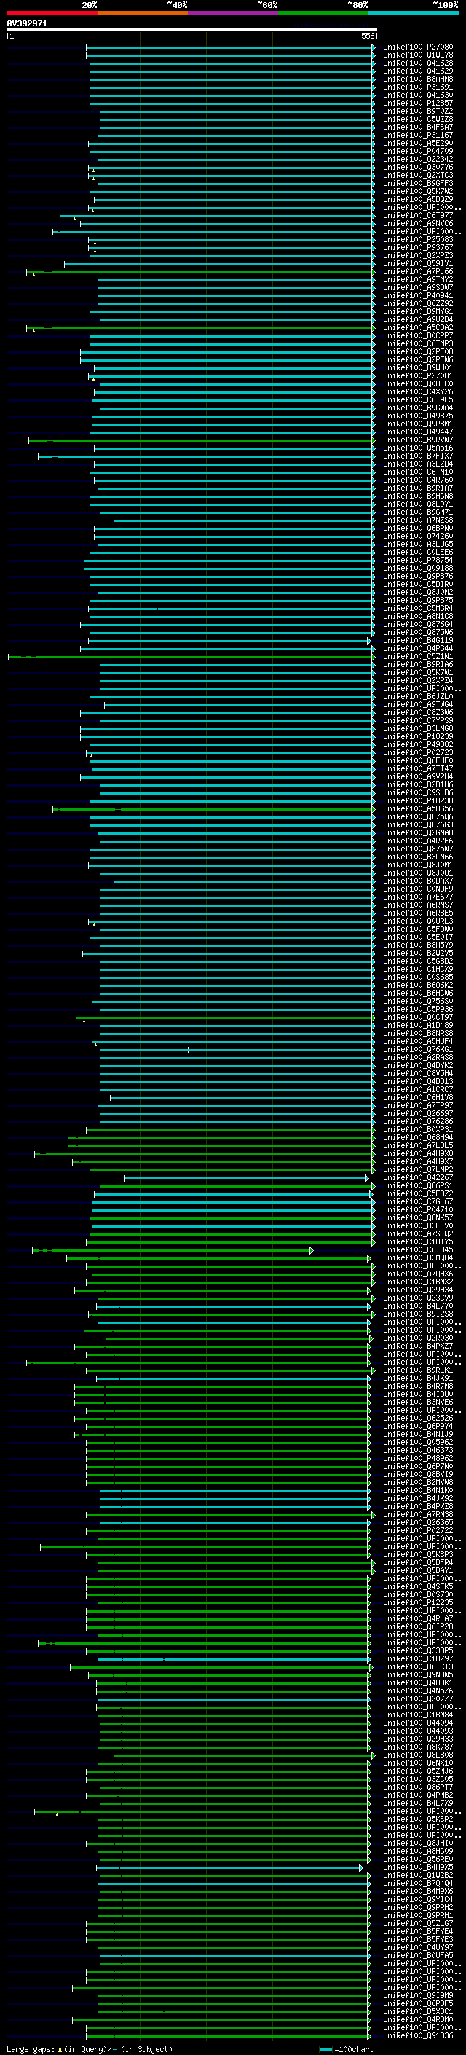
Task: Click the hit label UniRef100_A7RN38
Action: [418, 1515]
